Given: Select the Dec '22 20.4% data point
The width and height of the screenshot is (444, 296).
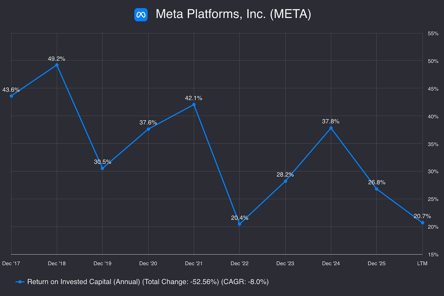Looking at the screenshot, I should click(x=239, y=224).
